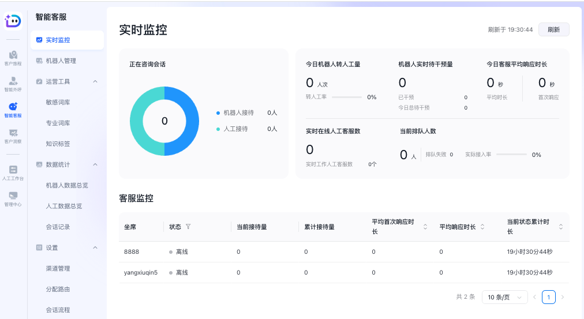The image size is (584, 319).
Task: Click the 实时在线人工客服数 label
Action: click(333, 131)
